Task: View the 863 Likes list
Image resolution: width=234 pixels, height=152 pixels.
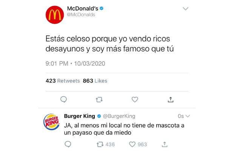Action: (95, 81)
